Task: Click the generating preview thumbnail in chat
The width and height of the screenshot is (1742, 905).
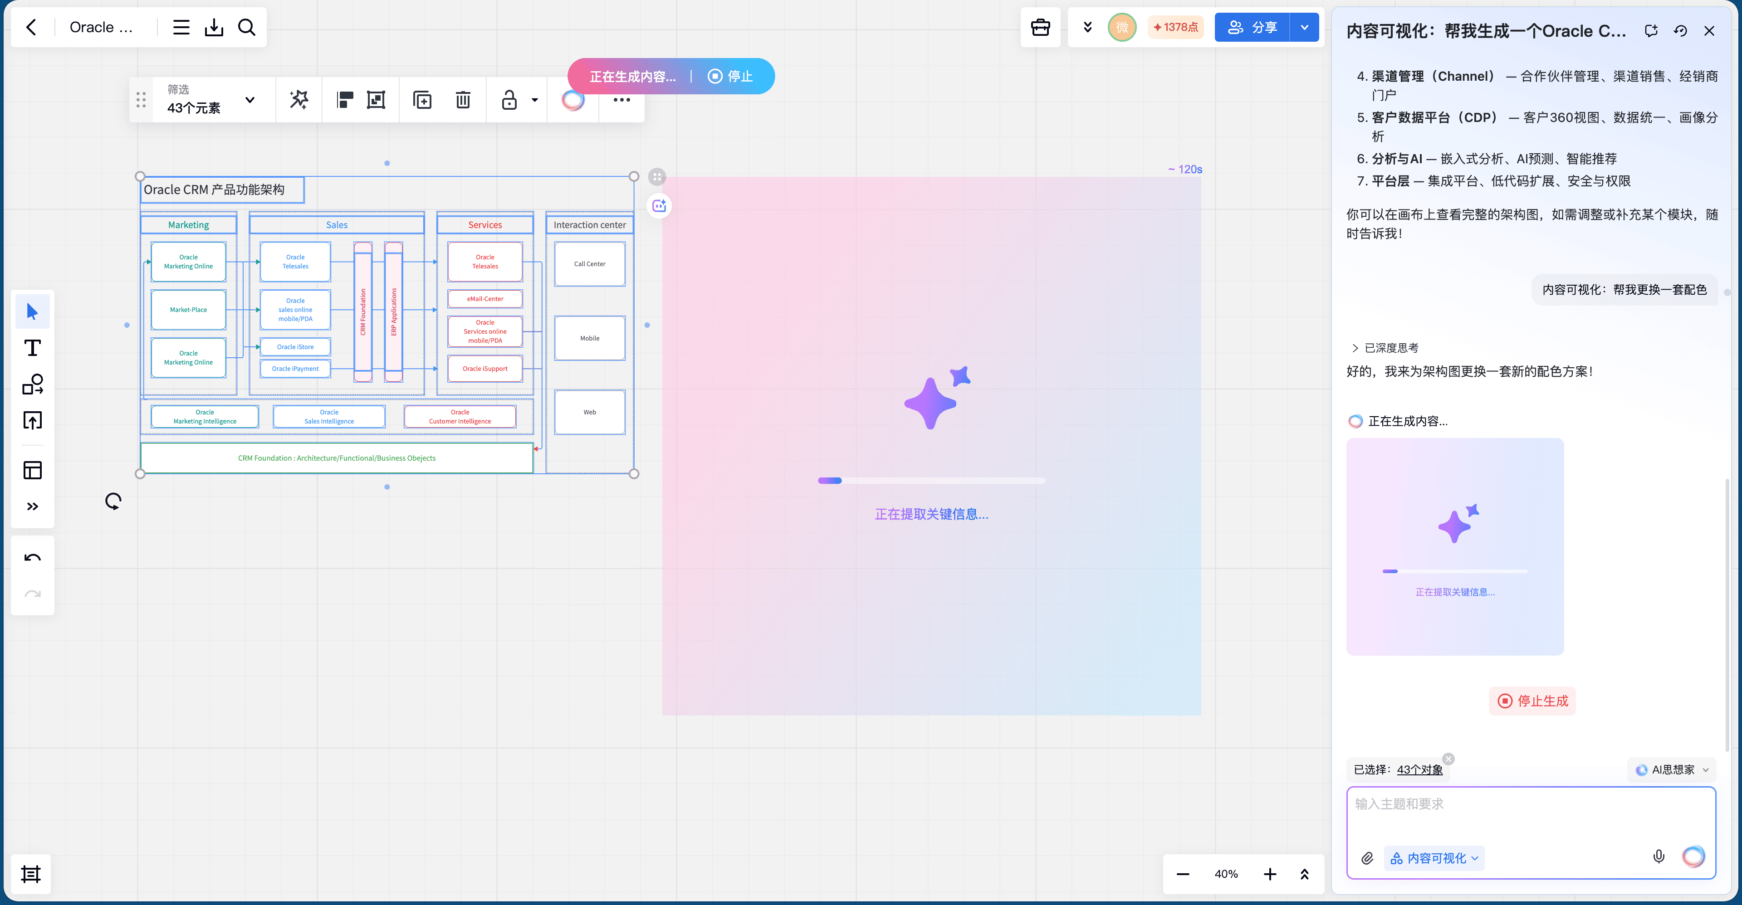Action: [1454, 546]
